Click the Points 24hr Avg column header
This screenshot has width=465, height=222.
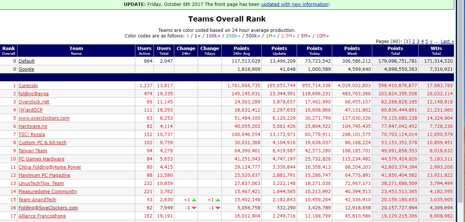pyautogui.click(x=242, y=51)
